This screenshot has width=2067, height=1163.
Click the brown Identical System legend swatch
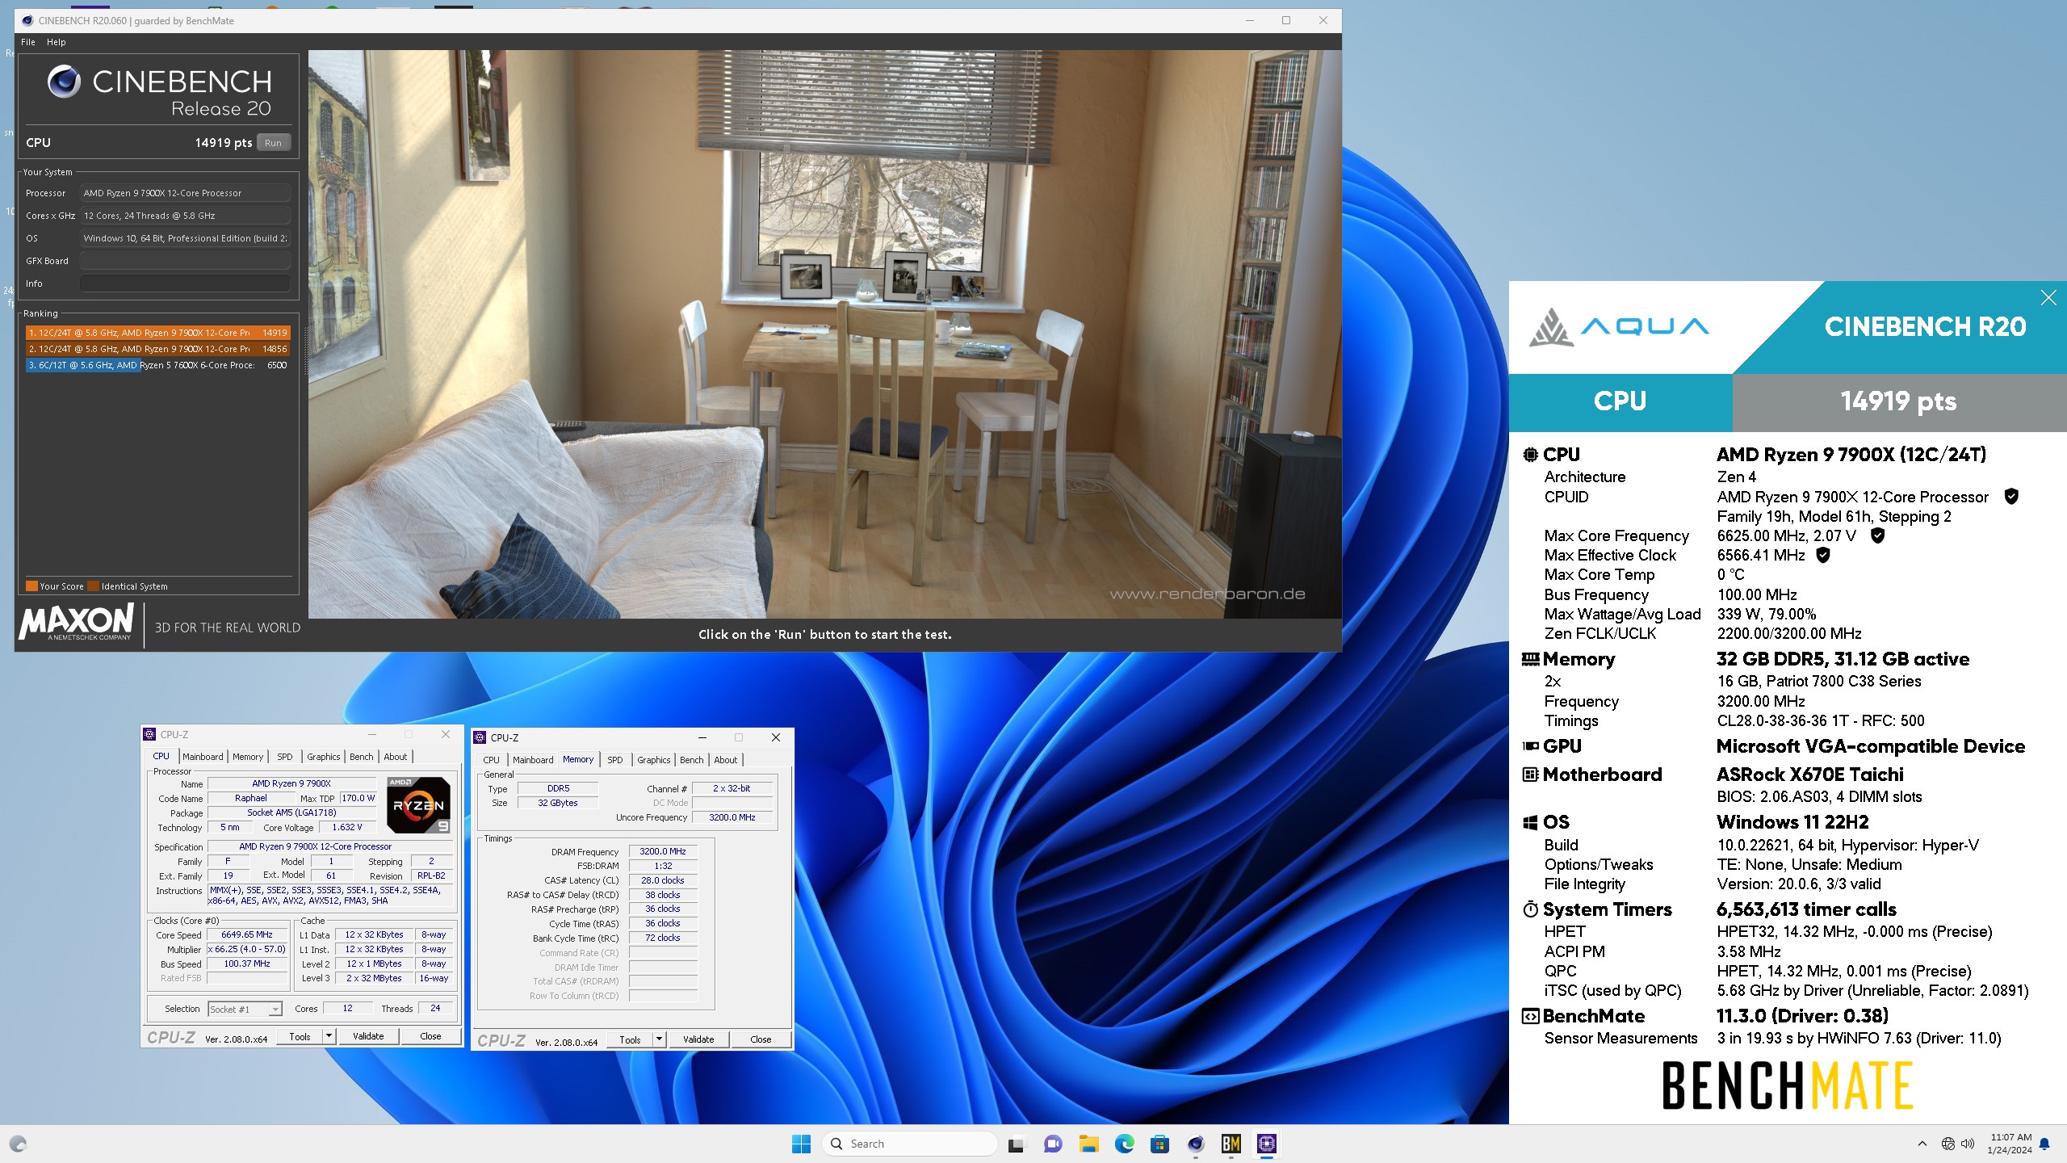[x=93, y=586]
